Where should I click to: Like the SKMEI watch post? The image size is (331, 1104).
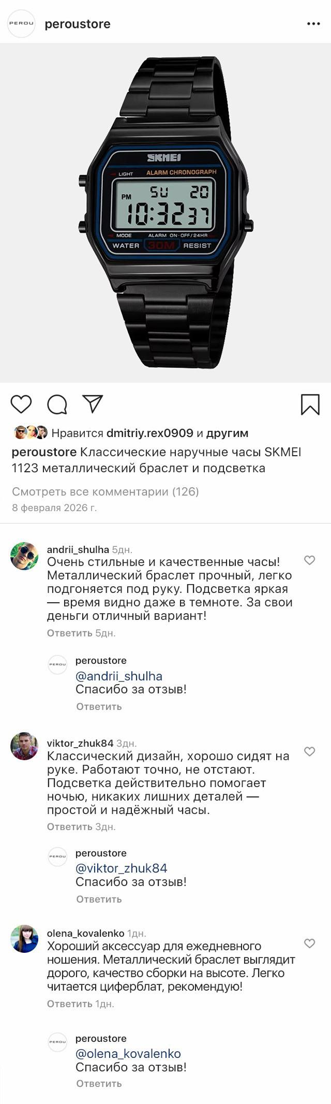pyautogui.click(x=21, y=404)
